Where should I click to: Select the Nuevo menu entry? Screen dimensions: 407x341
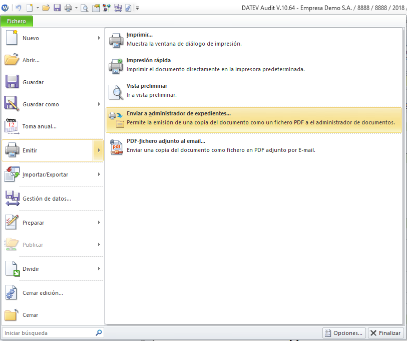[x=53, y=38]
